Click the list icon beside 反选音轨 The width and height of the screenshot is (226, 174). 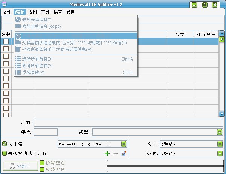18,72
